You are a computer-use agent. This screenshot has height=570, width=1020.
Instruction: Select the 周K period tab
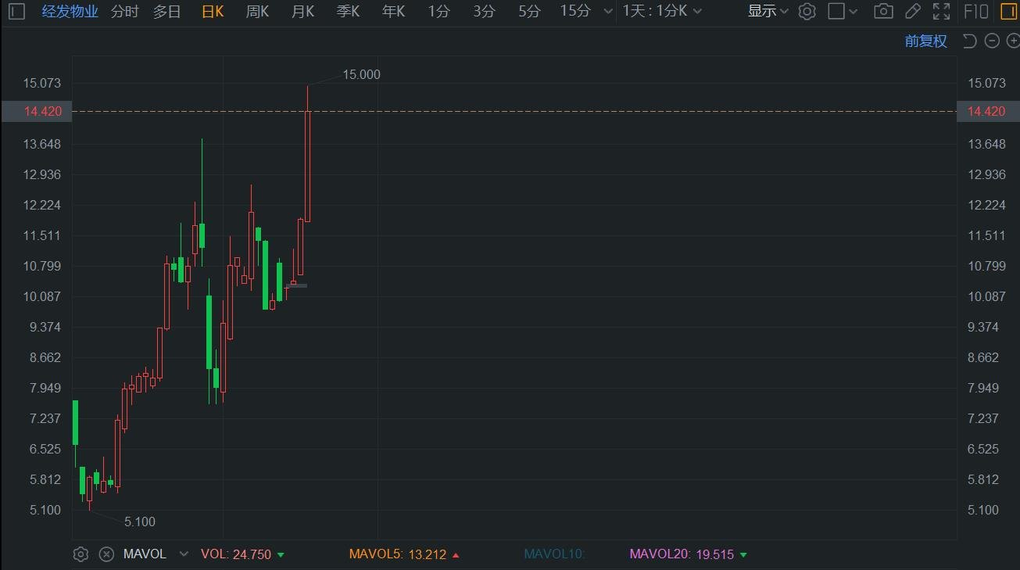point(257,12)
